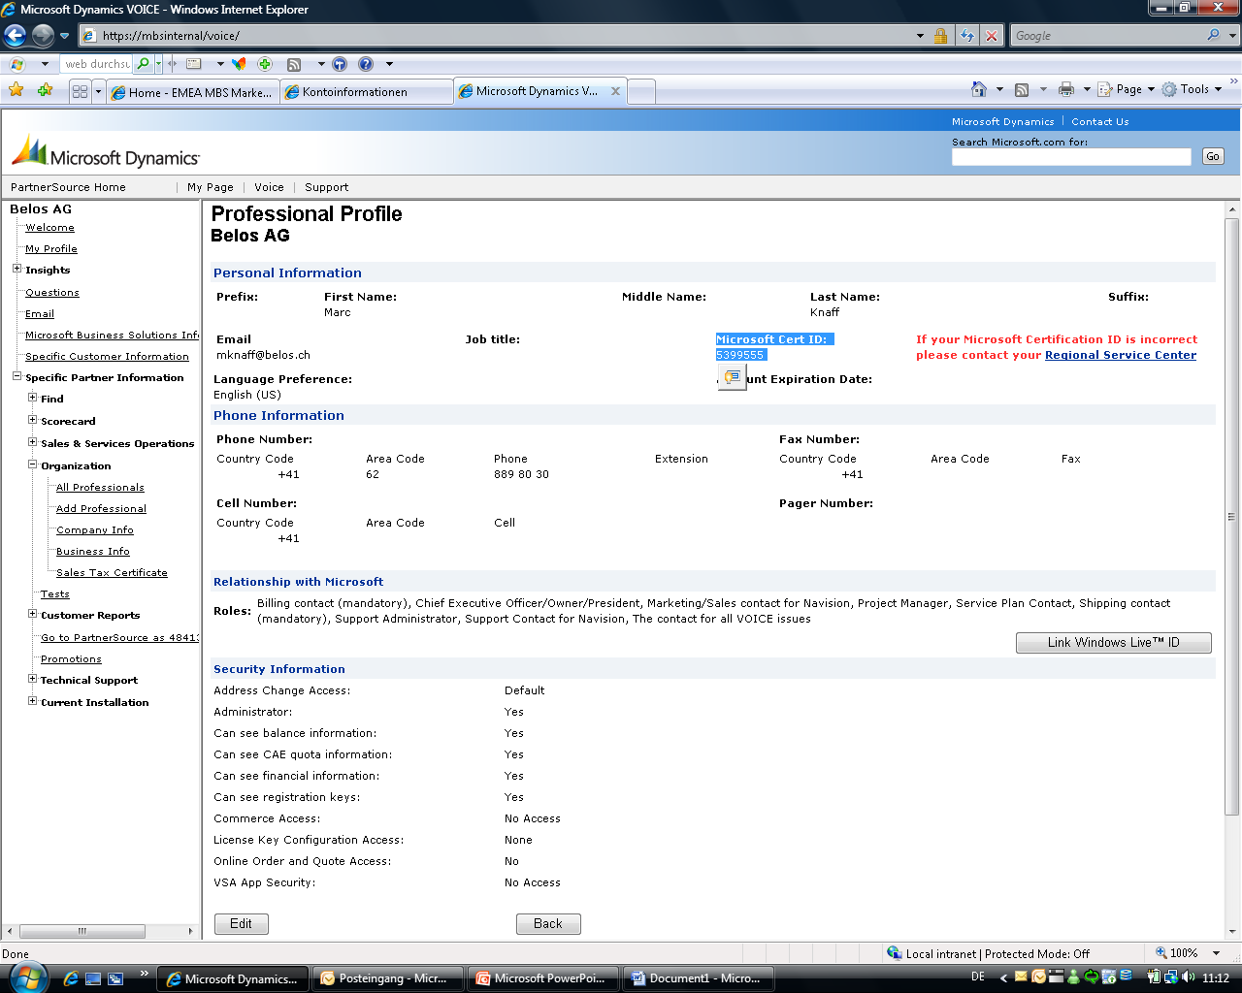Click the comment tooltip icon near Cert ID
This screenshot has height=993, width=1242.
pyautogui.click(x=733, y=377)
